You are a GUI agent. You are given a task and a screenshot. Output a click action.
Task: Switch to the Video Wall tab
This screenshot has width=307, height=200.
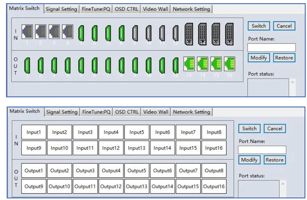(x=155, y=9)
